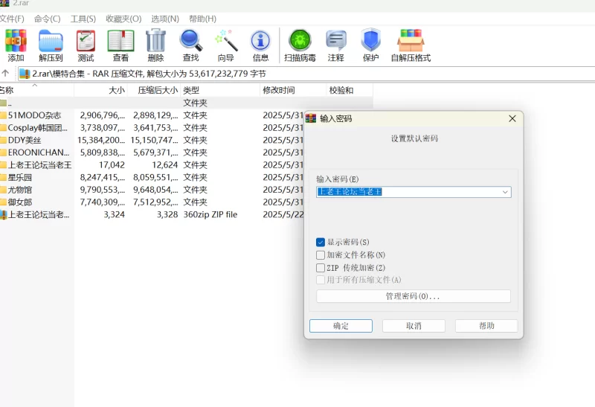Go up one level with arrow icon
This screenshot has height=407, width=595.
click(x=5, y=73)
